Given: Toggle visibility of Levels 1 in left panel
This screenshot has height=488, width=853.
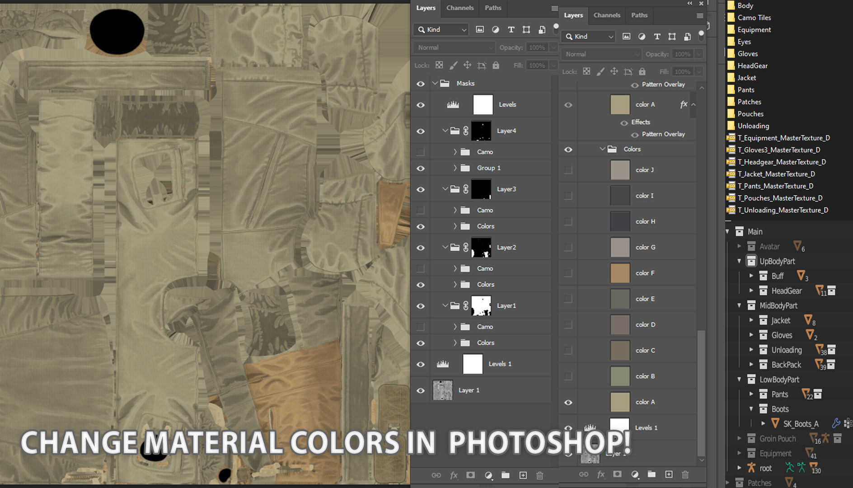Looking at the screenshot, I should (x=421, y=364).
